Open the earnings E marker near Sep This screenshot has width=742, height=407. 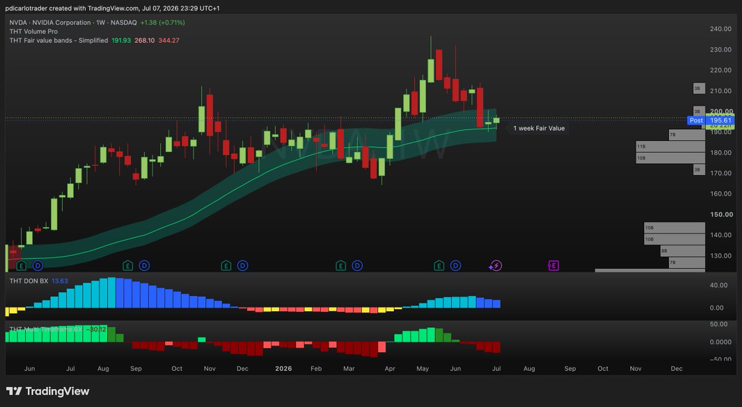(x=128, y=266)
